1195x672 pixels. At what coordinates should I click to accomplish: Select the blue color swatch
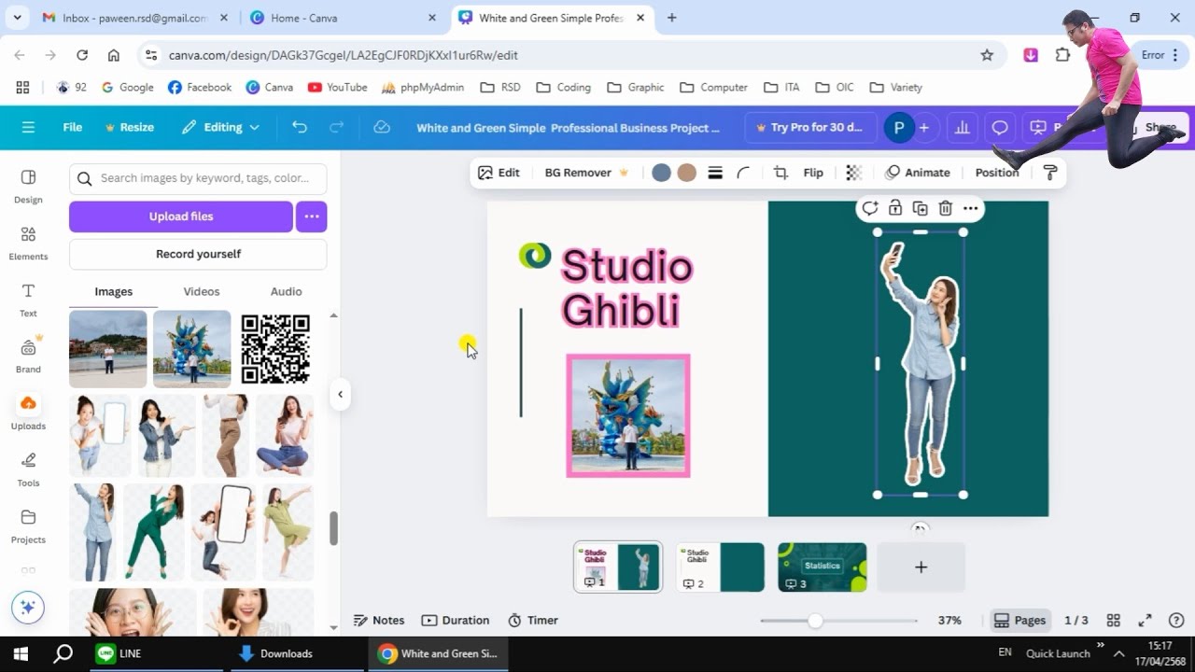661,173
